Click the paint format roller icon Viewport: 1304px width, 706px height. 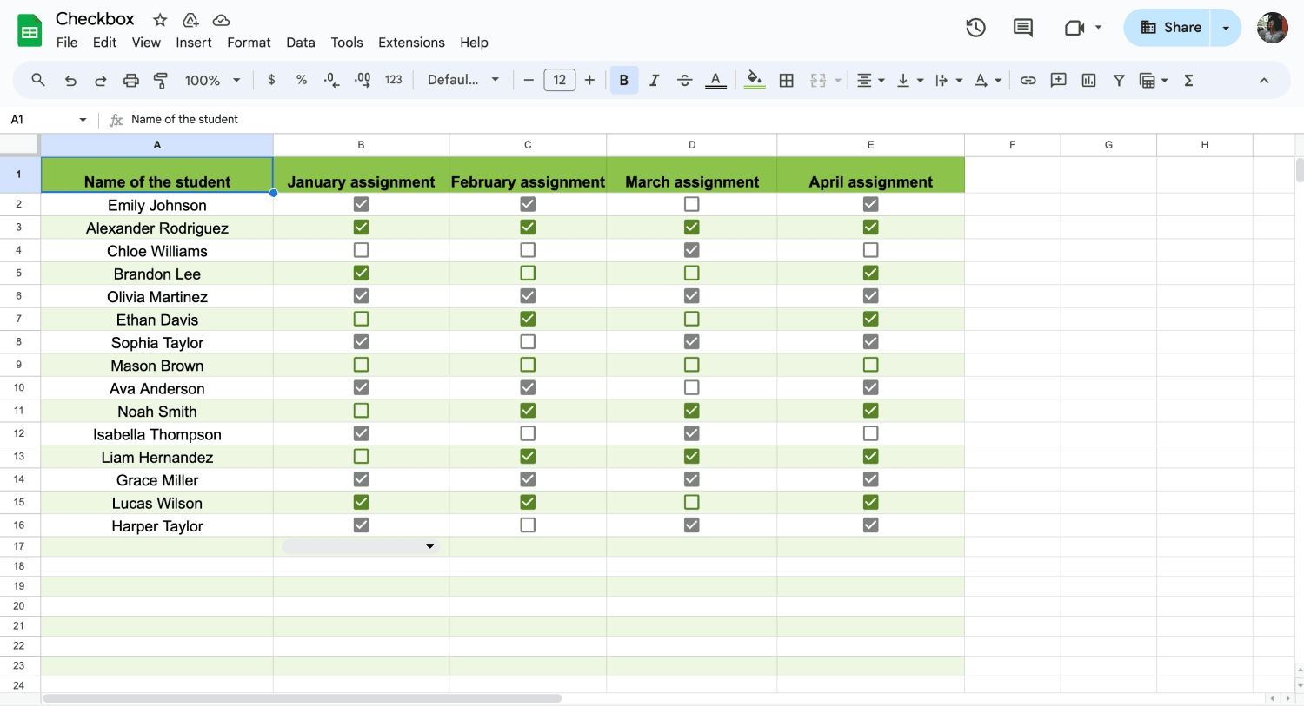click(161, 80)
